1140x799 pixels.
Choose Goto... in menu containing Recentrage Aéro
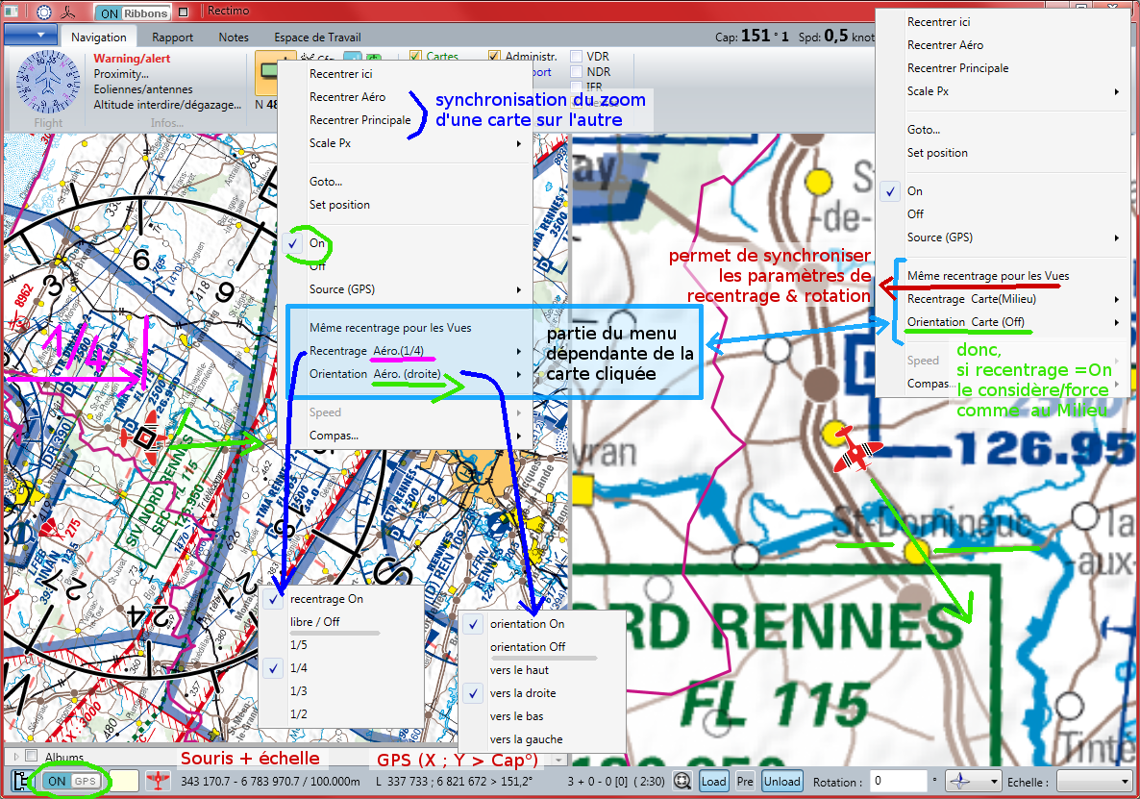click(406, 182)
